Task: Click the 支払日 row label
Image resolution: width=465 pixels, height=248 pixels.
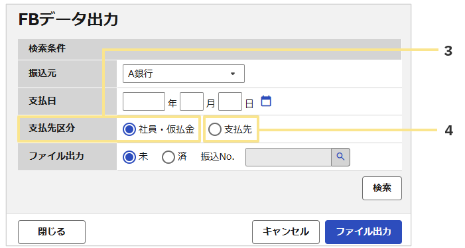Action: pos(42,101)
